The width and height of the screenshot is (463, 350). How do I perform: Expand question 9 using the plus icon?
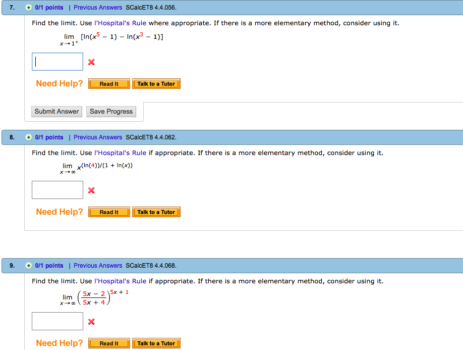pos(29,265)
